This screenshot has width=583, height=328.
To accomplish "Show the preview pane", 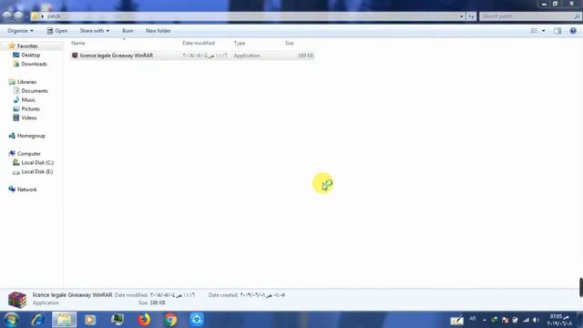I will (x=557, y=31).
